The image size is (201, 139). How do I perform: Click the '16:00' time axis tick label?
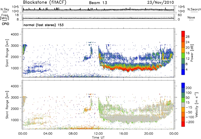pos(124,134)
